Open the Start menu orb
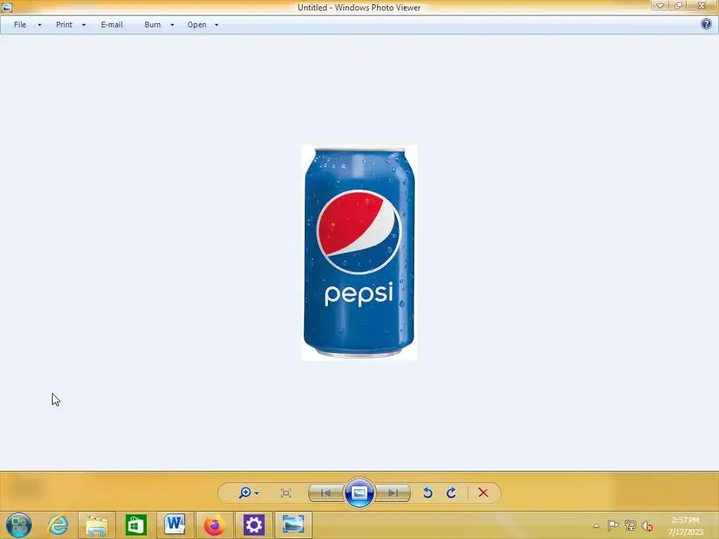 click(19, 525)
